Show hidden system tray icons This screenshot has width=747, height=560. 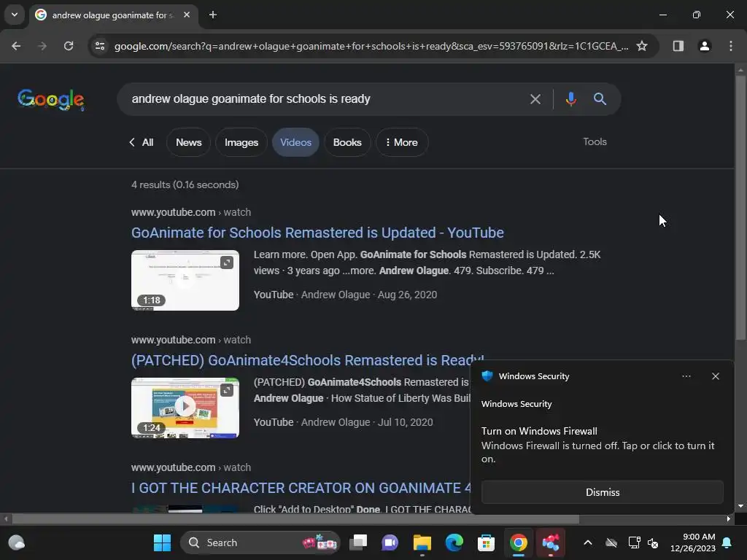(588, 542)
